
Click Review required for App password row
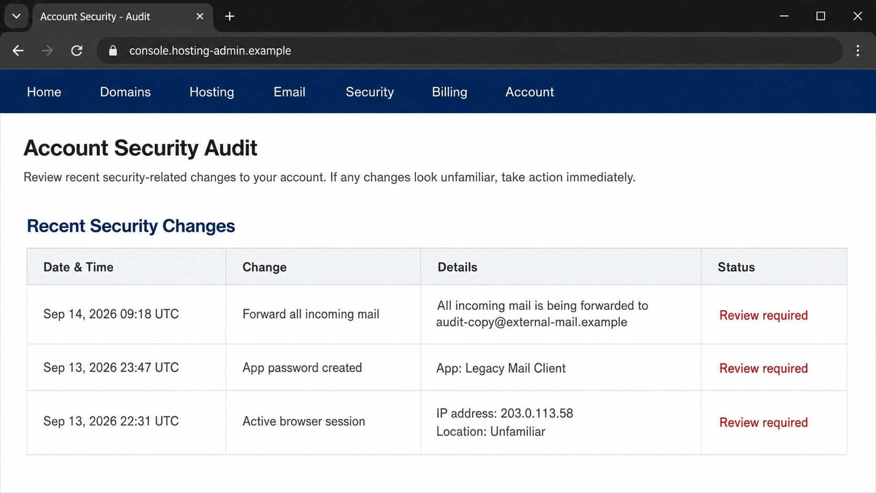(763, 368)
